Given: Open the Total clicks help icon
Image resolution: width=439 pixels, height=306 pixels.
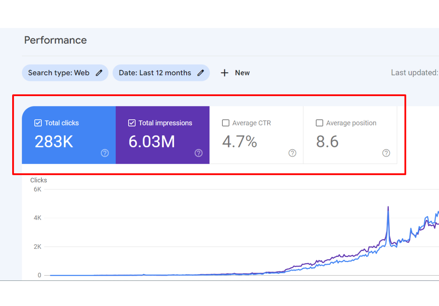Looking at the screenshot, I should (x=105, y=153).
